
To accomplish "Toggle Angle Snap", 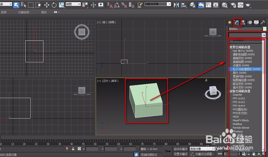I will point(117,5).
